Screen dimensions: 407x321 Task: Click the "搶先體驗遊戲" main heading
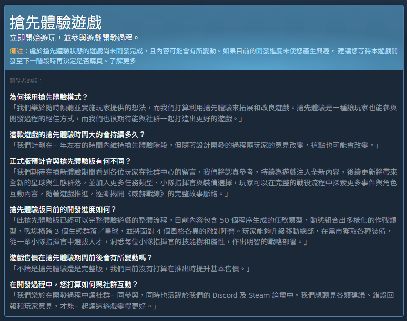[56, 23]
